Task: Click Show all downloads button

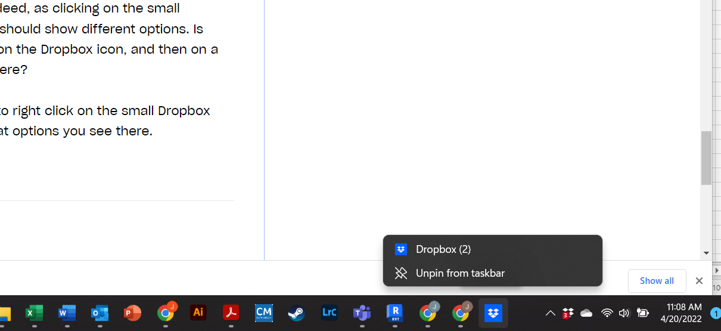Action: [657, 281]
